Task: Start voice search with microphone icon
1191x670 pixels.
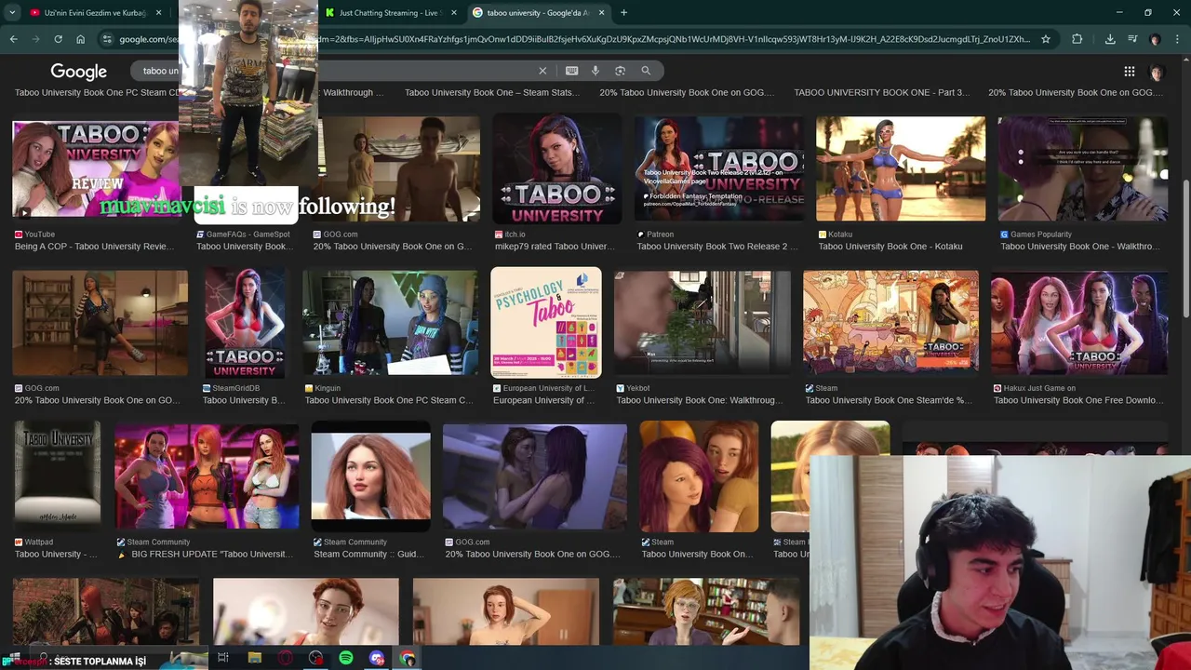Action: tap(595, 71)
